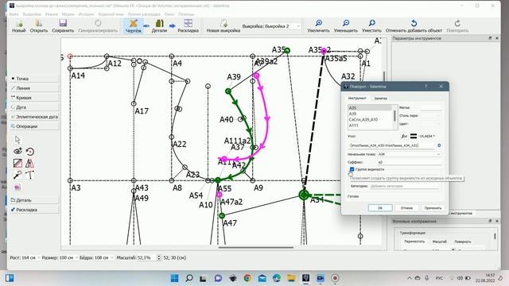Open the Мерки menu

(68, 14)
